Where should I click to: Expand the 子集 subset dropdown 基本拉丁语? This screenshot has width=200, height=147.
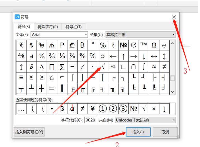[x=141, y=35]
